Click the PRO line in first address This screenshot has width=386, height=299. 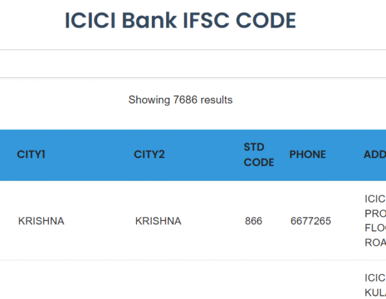tap(375, 213)
